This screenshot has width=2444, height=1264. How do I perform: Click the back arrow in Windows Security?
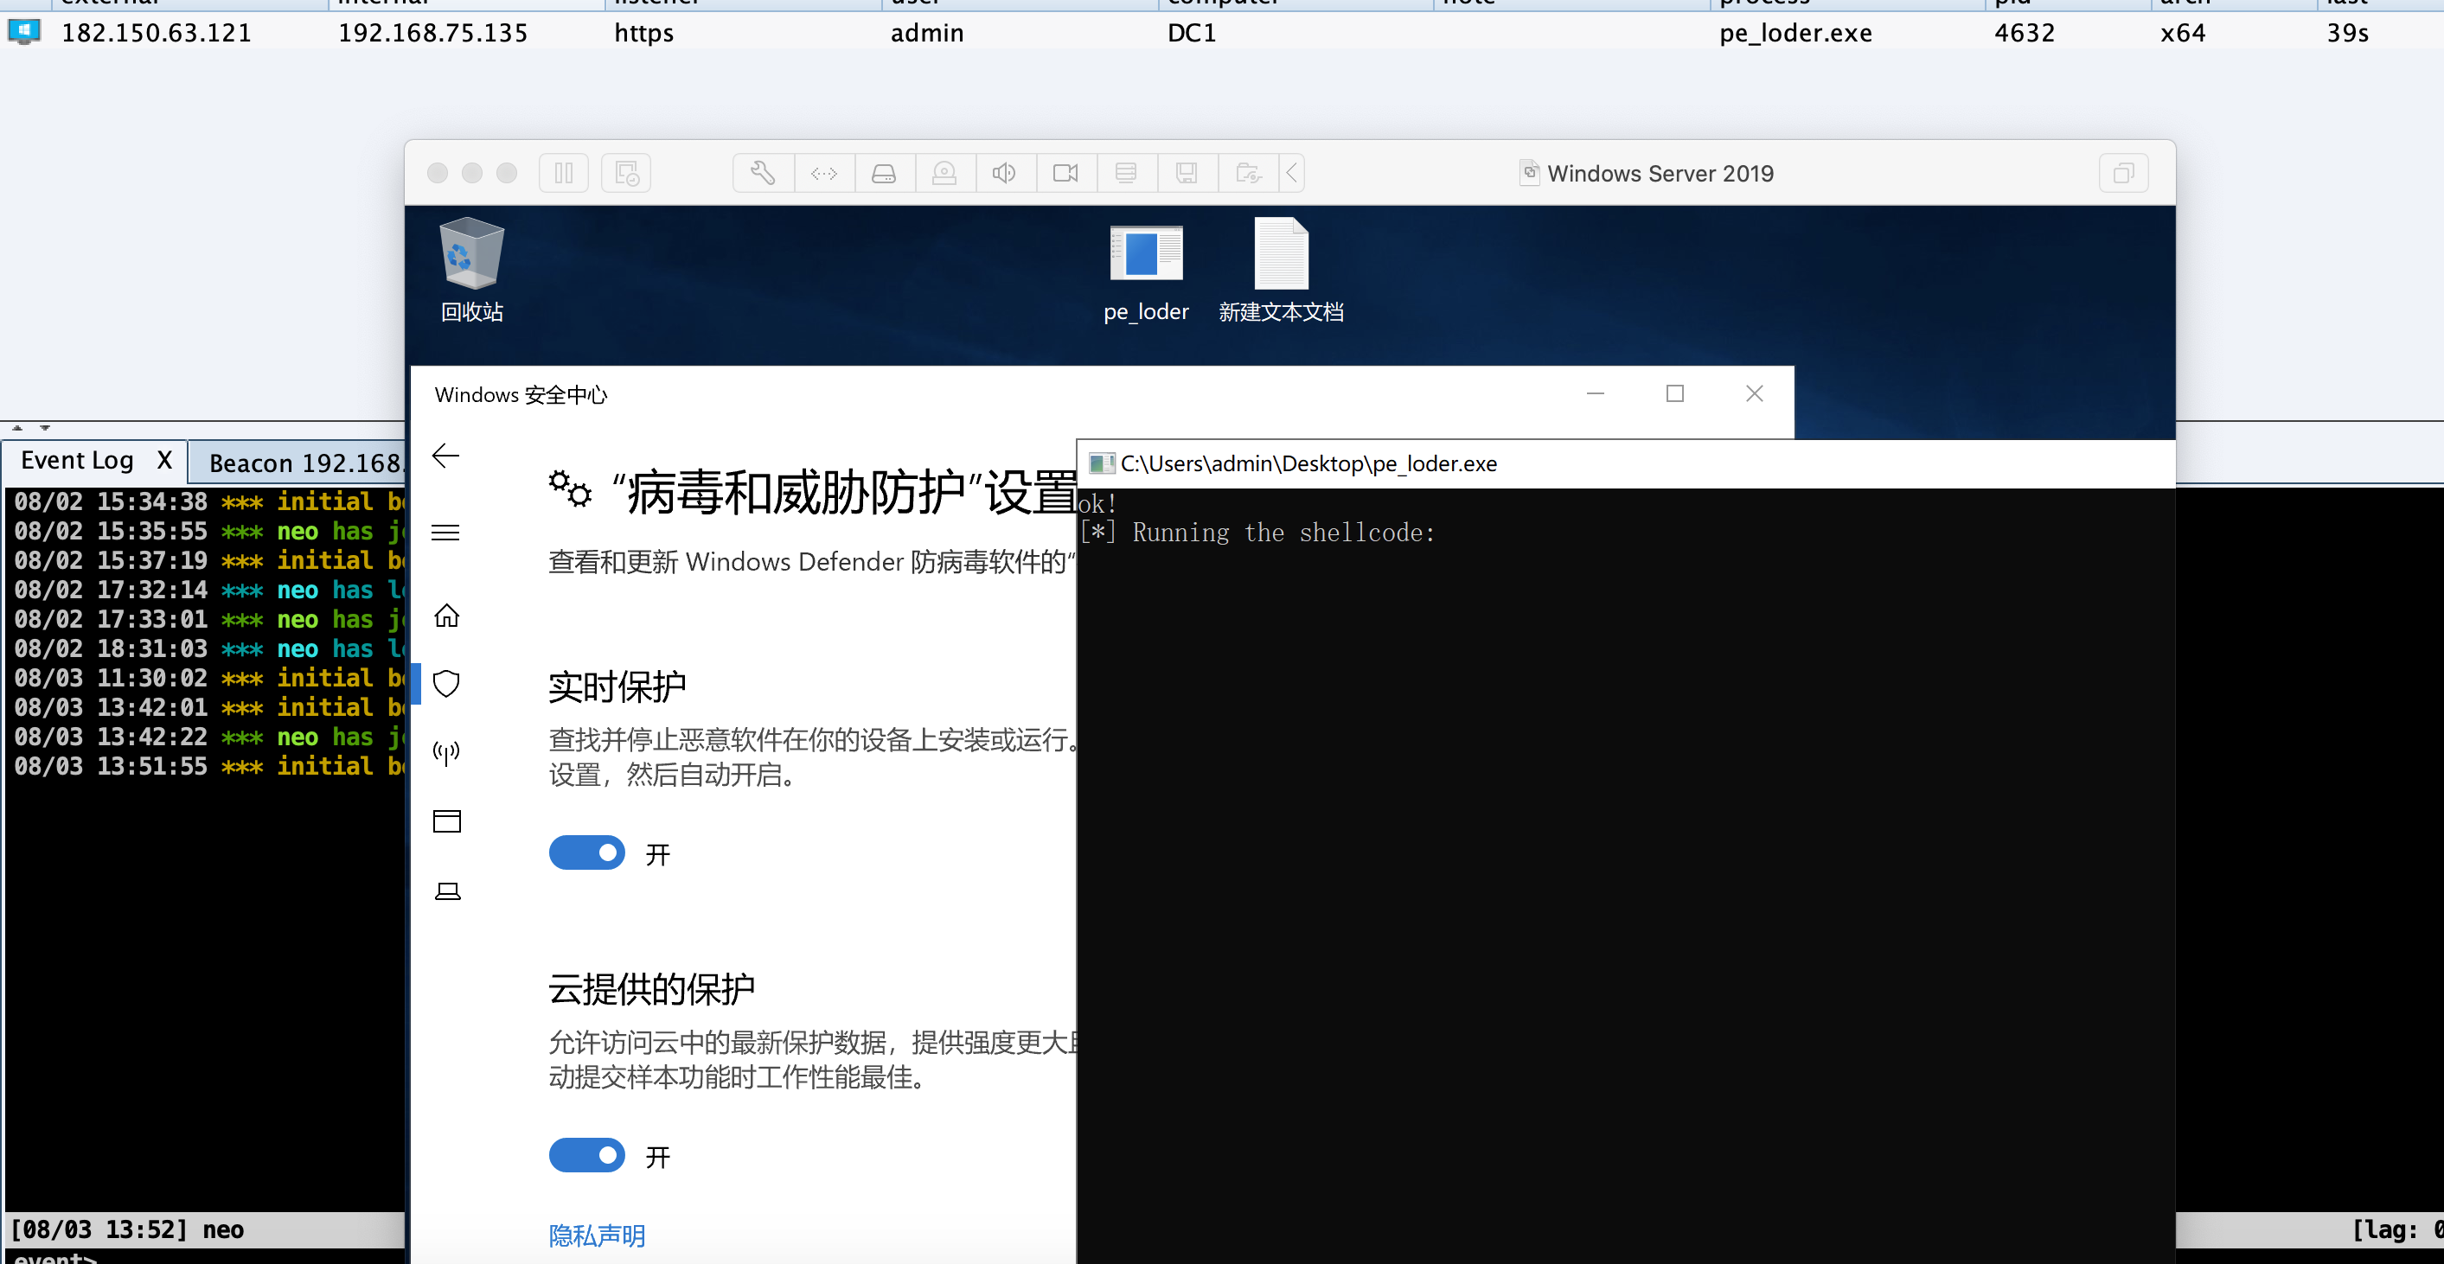pyautogui.click(x=445, y=456)
